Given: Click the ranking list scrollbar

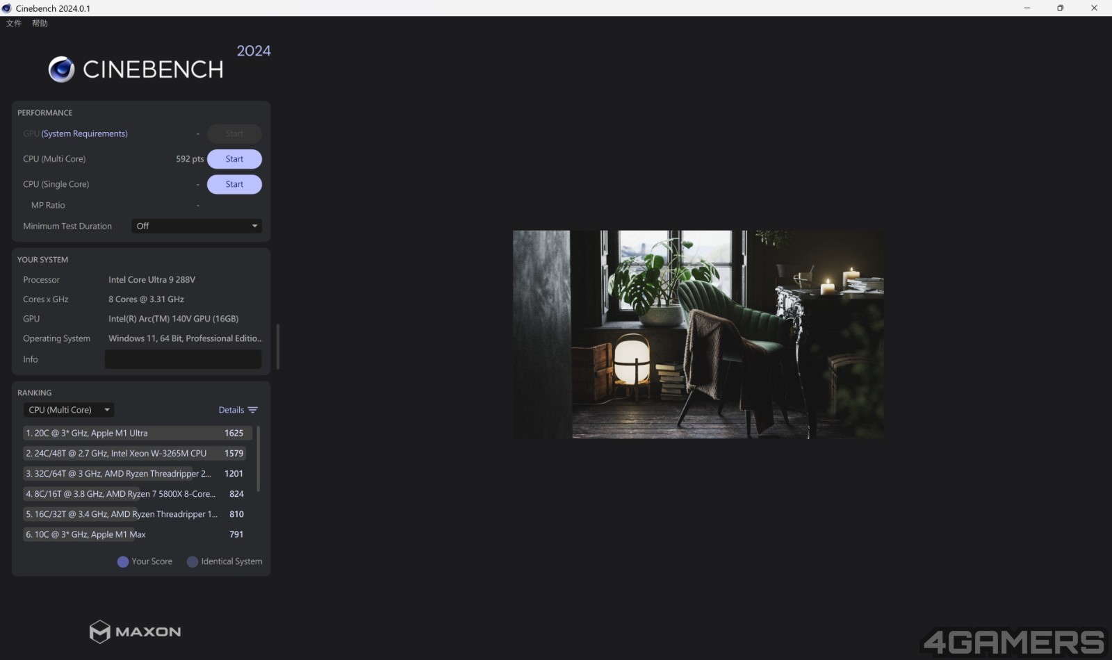Looking at the screenshot, I should tap(259, 459).
